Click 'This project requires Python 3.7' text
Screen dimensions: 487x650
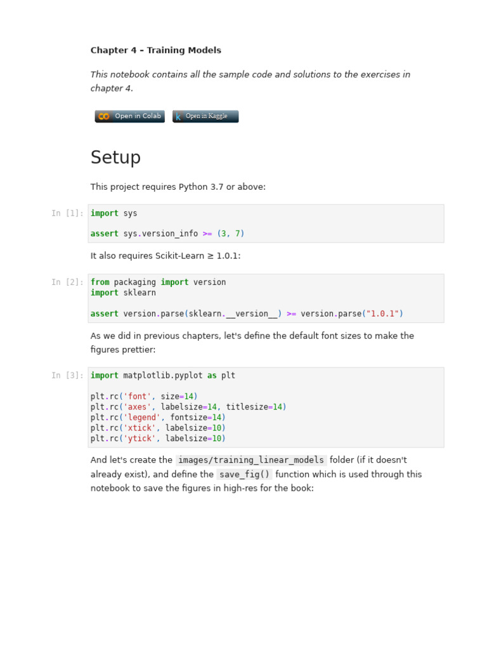[x=178, y=187]
